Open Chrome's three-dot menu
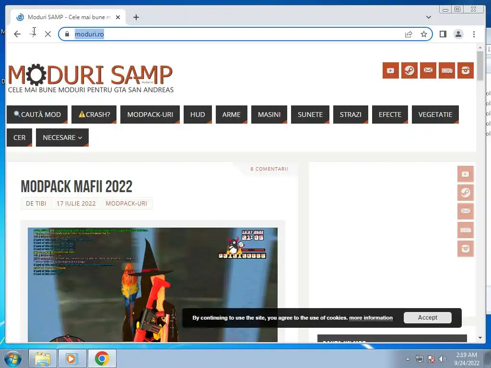This screenshot has height=368, width=491. 474,34
